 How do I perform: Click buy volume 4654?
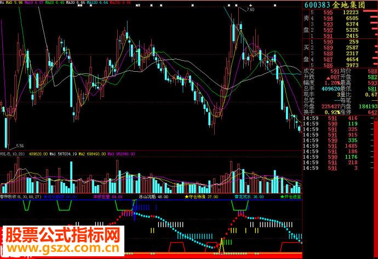tap(352, 60)
